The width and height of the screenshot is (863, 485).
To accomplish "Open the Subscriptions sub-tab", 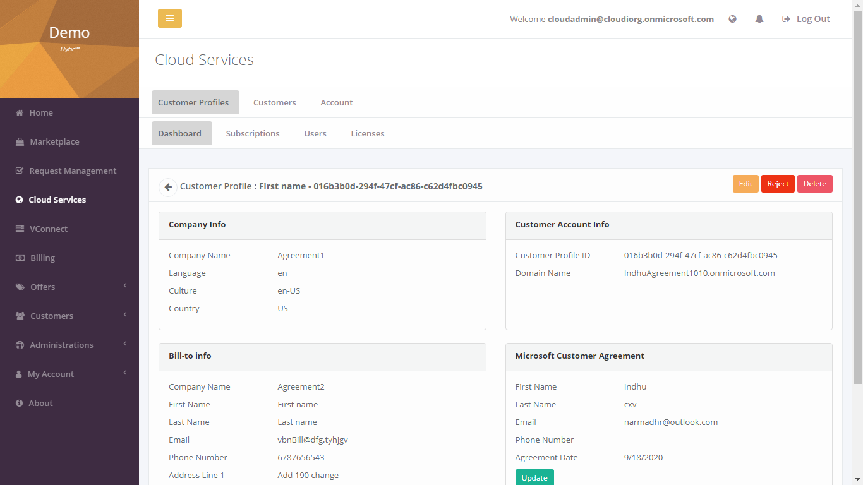I will point(253,133).
